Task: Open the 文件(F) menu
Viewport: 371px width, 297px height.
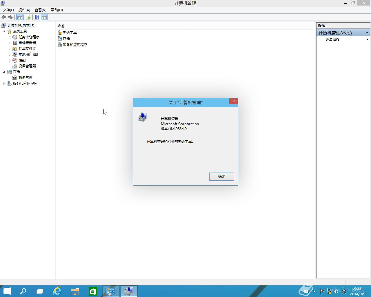Action: pyautogui.click(x=8, y=10)
